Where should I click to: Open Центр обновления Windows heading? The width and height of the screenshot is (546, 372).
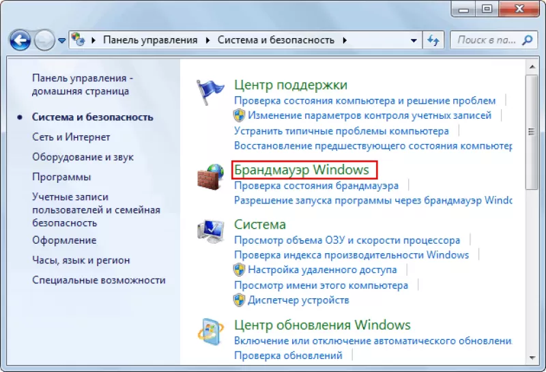pos(322,325)
